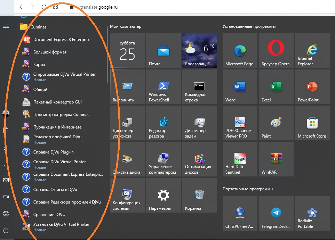This screenshot has width=335, height=240.
Task: Open Documents from Start sidebar
Action: [6, 130]
